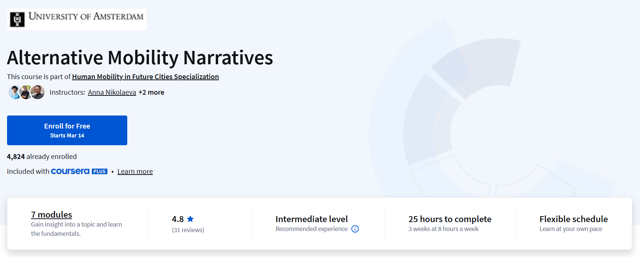Click the third instructor avatar photo

click(38, 92)
